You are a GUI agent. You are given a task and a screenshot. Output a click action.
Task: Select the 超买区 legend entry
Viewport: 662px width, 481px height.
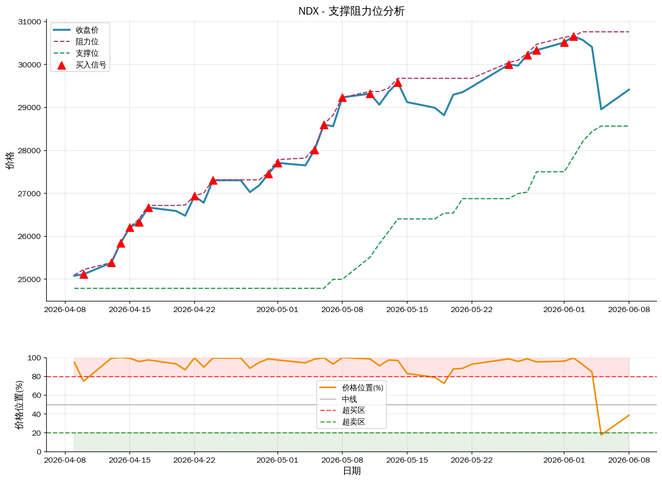pos(343,411)
